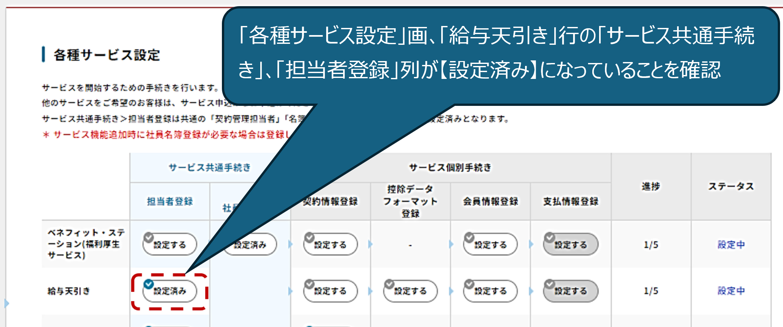
Task: Click check icon on 給与天引き 会員情報登録
Action: tap(469, 284)
